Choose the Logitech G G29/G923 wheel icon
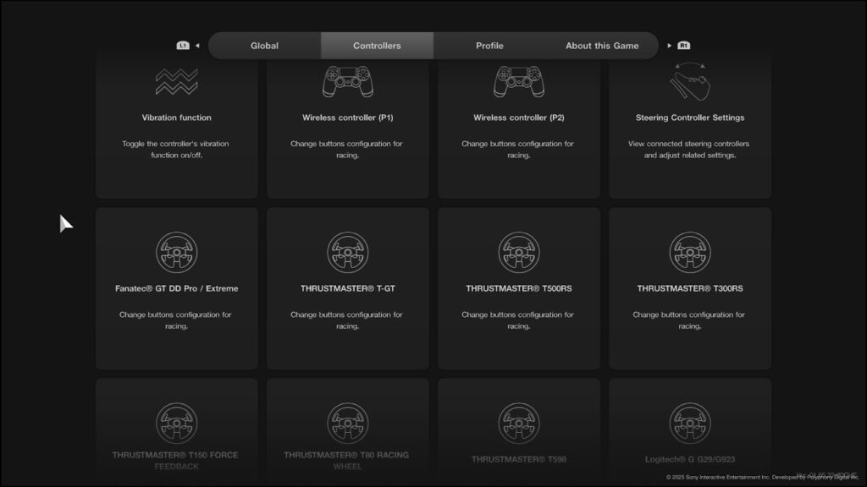This screenshot has width=867, height=487. (x=689, y=423)
